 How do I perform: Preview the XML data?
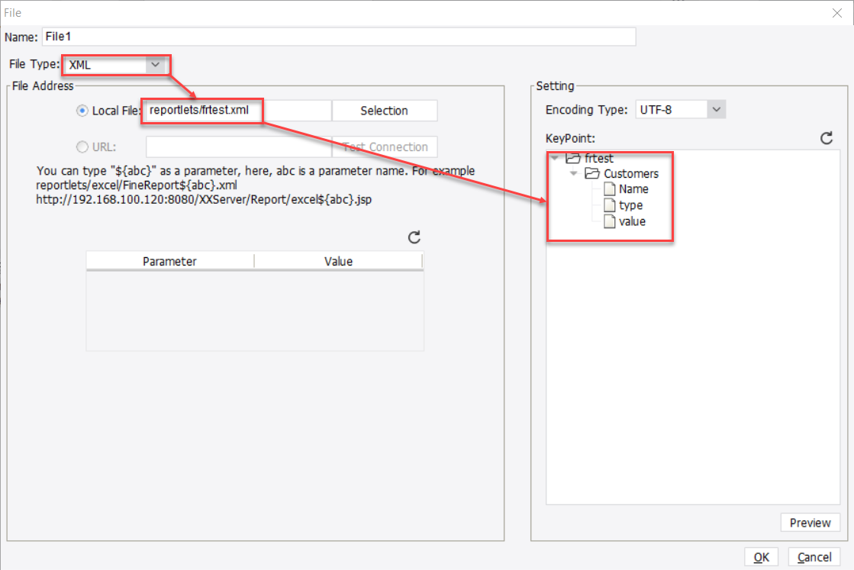pos(810,522)
